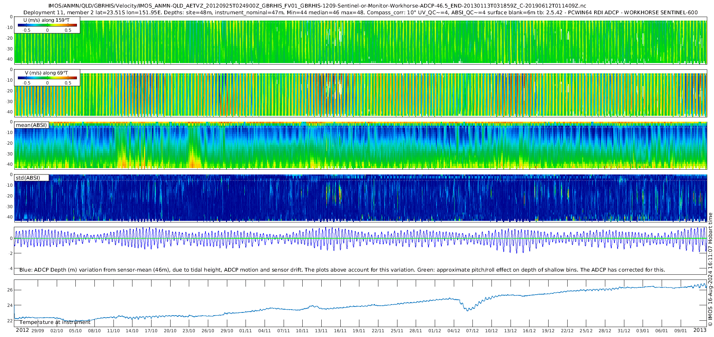Click the temperature dip near 07/12

(468, 308)
